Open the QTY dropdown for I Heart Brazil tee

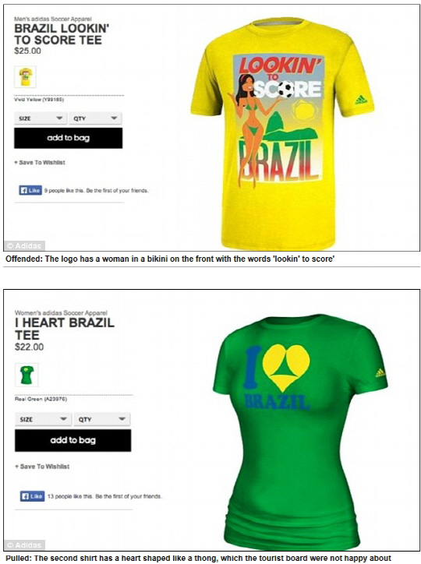(x=102, y=419)
